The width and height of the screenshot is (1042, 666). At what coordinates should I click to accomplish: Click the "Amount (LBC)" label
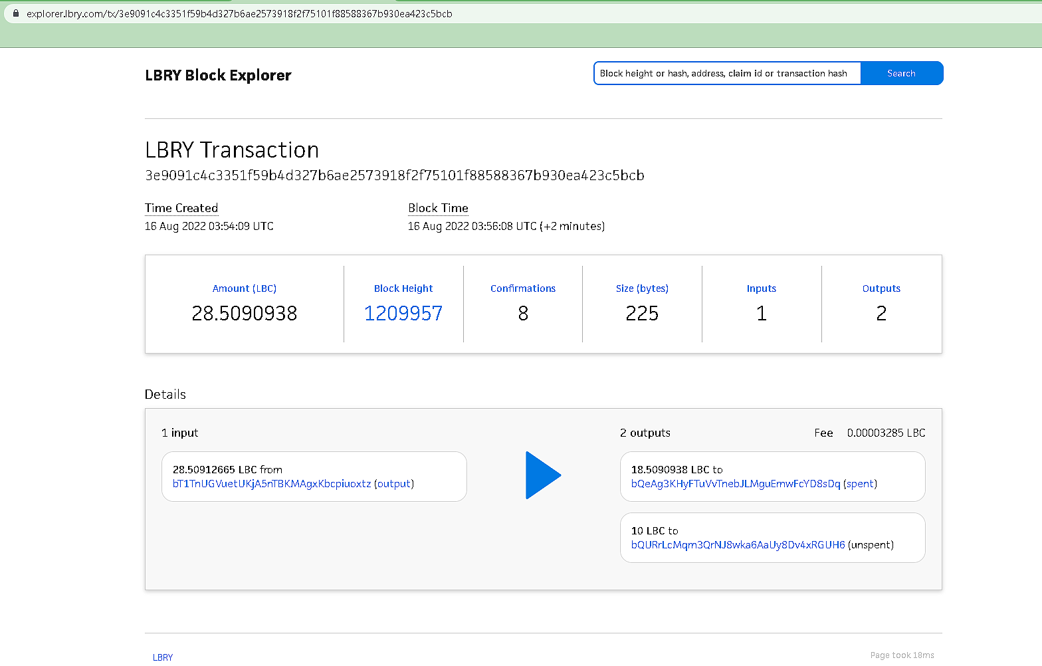click(x=245, y=288)
